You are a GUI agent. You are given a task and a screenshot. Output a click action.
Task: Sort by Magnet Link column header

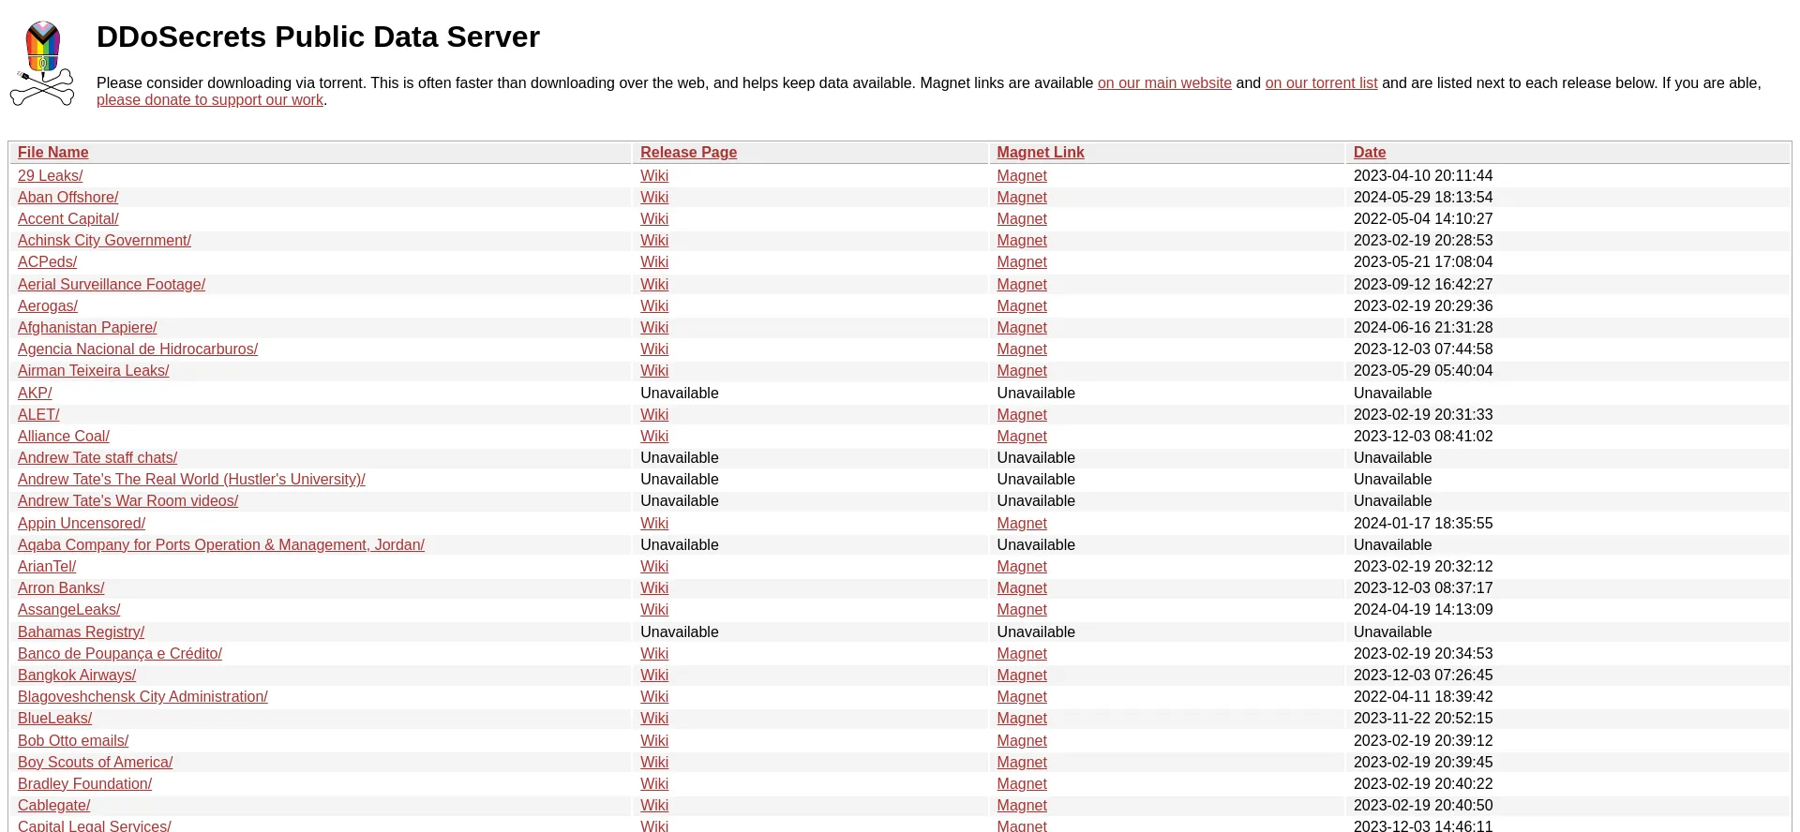(x=1040, y=152)
